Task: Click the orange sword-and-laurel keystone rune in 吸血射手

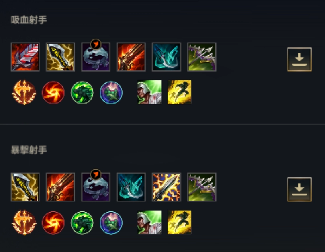Action: (x=24, y=92)
